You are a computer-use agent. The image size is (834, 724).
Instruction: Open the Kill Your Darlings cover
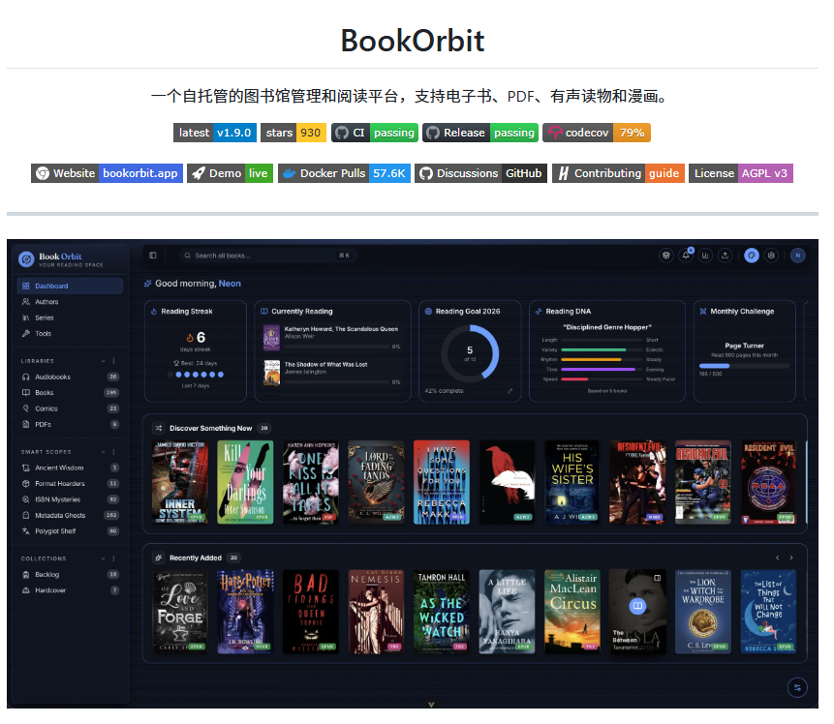(x=245, y=482)
